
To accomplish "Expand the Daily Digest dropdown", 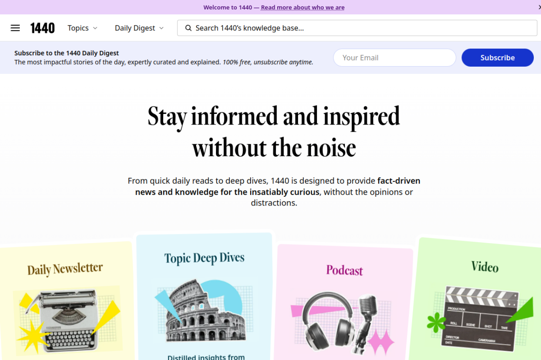I will coord(135,28).
